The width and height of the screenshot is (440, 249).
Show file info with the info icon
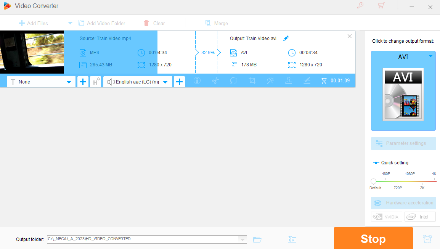pos(197,81)
